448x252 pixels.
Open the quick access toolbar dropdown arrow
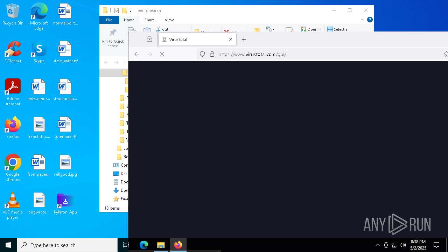(x=131, y=10)
